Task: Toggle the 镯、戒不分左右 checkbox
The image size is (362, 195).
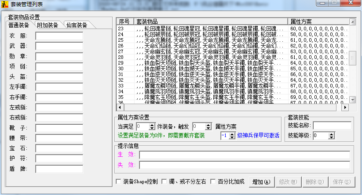Action: (x=165, y=181)
